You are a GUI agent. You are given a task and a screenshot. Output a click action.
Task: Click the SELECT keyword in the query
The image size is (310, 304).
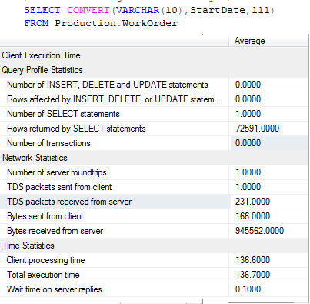[x=42, y=10]
